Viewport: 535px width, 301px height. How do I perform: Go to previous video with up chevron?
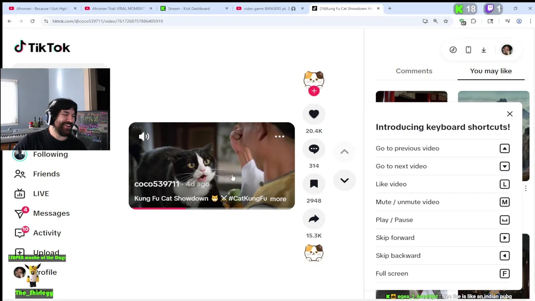(x=344, y=152)
